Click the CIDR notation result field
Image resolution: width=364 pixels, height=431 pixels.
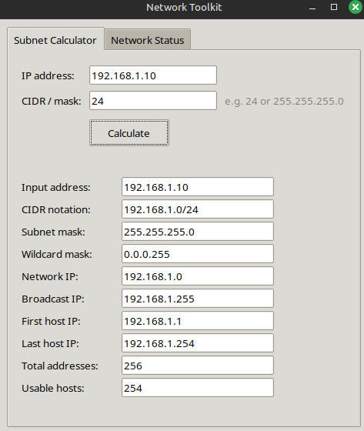(198, 209)
